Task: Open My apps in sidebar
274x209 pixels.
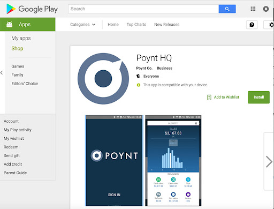Action: [21, 38]
